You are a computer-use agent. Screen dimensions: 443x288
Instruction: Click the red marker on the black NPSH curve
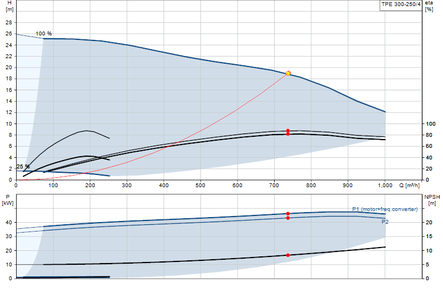click(x=288, y=255)
